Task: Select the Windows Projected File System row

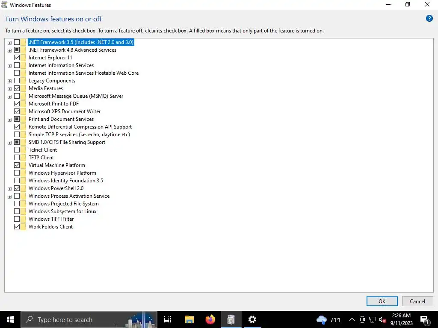Action: 64,204
